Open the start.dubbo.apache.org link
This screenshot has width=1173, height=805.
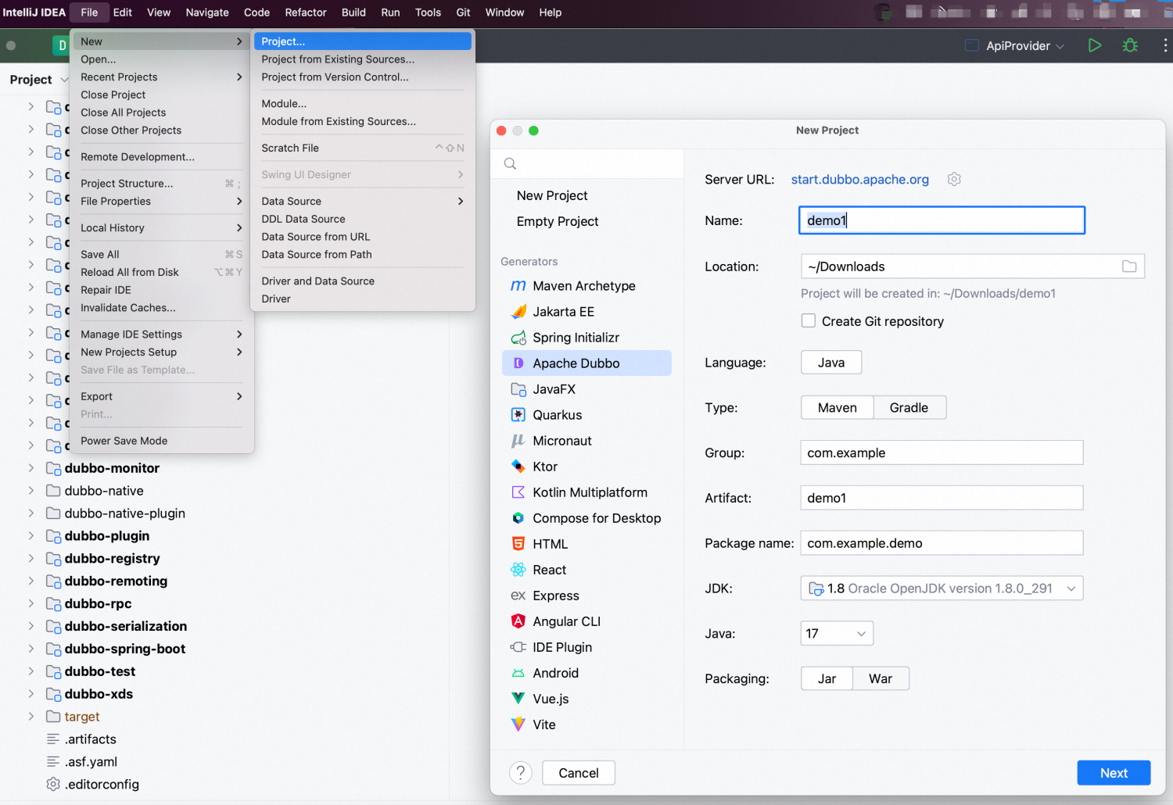[859, 180]
